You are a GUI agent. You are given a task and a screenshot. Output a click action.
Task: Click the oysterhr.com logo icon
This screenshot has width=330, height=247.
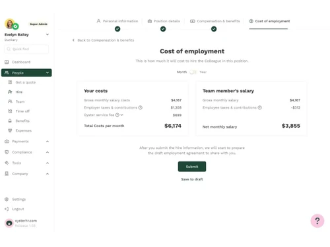[9, 223]
